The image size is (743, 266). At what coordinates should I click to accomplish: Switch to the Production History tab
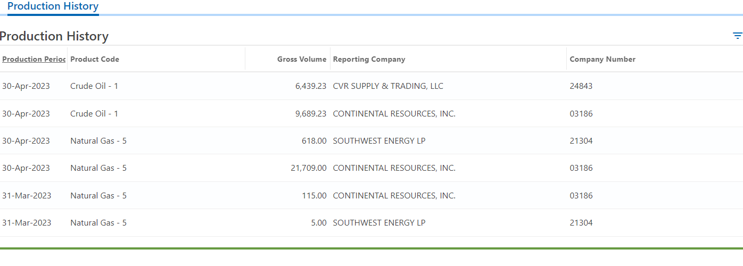[x=53, y=7]
